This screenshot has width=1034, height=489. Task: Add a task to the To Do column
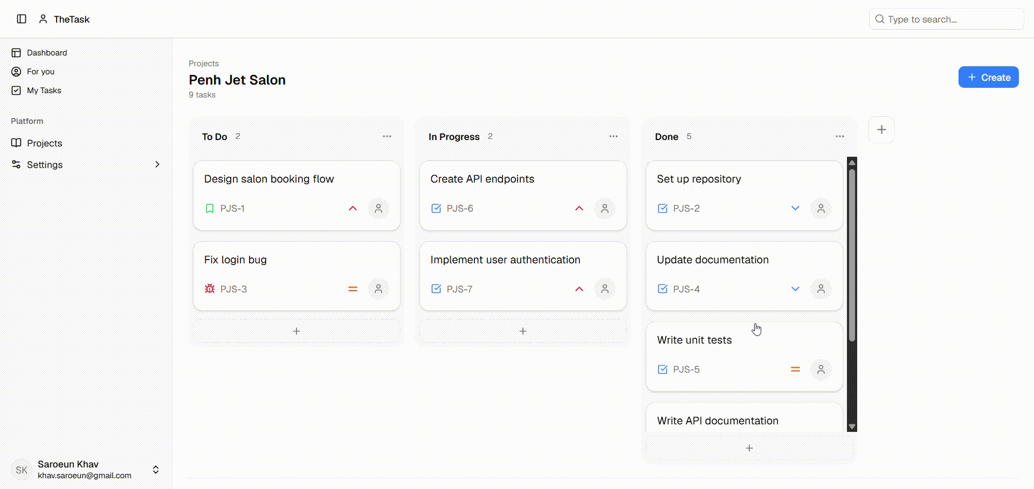297,331
